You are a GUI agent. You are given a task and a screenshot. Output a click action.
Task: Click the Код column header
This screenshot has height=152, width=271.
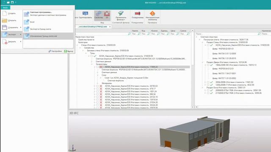click(x=146, y=31)
